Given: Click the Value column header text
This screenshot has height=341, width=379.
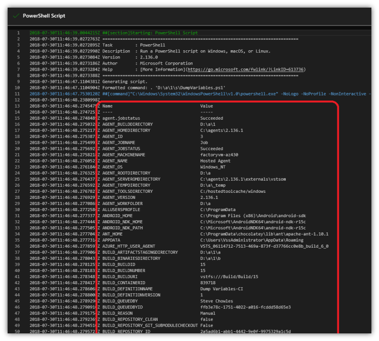Looking at the screenshot, I should tap(206, 106).
